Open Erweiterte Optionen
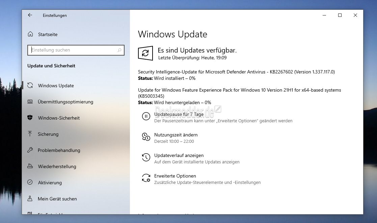Viewport: 377px width, 223px height. [175, 176]
